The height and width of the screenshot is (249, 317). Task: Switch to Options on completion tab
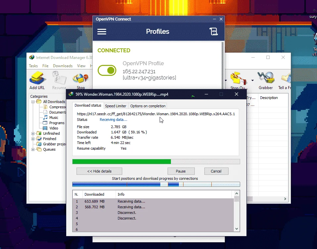(x=148, y=106)
